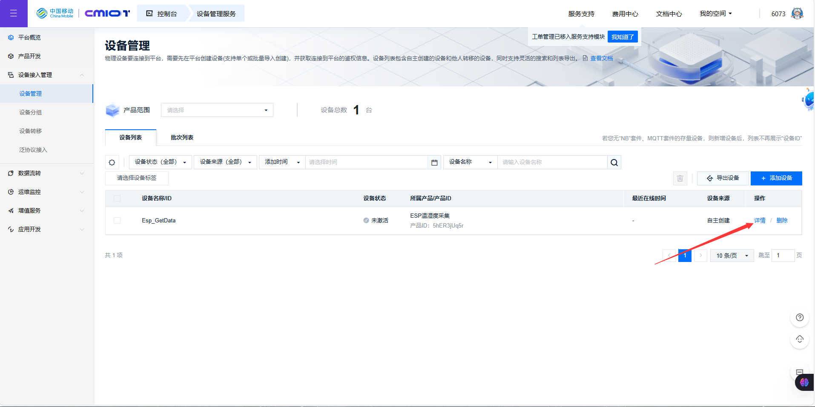Click the 跳至 page number input field
815x407 pixels.
coord(783,255)
